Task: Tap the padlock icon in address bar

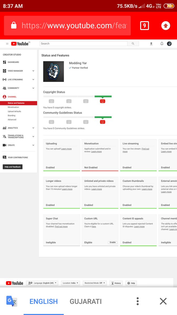Action: [14, 25]
